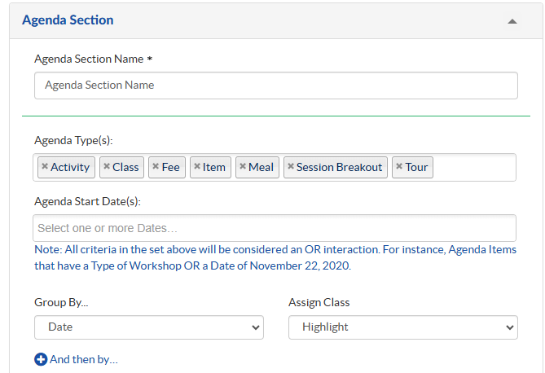Remove the Activity tag
Image resolution: width=545 pixels, height=373 pixels.
coord(44,167)
